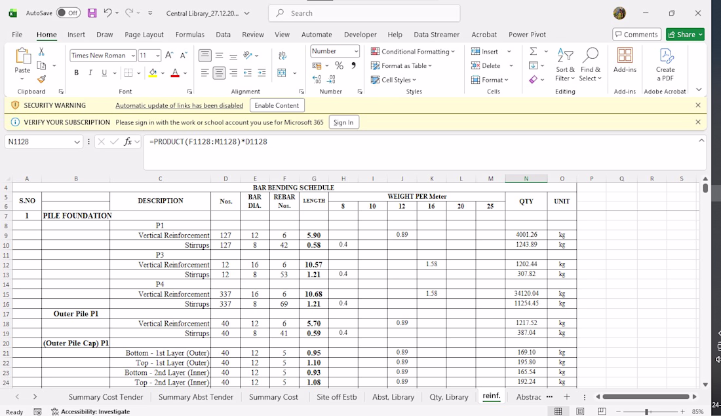Apply the Percent Style format

[339, 65]
